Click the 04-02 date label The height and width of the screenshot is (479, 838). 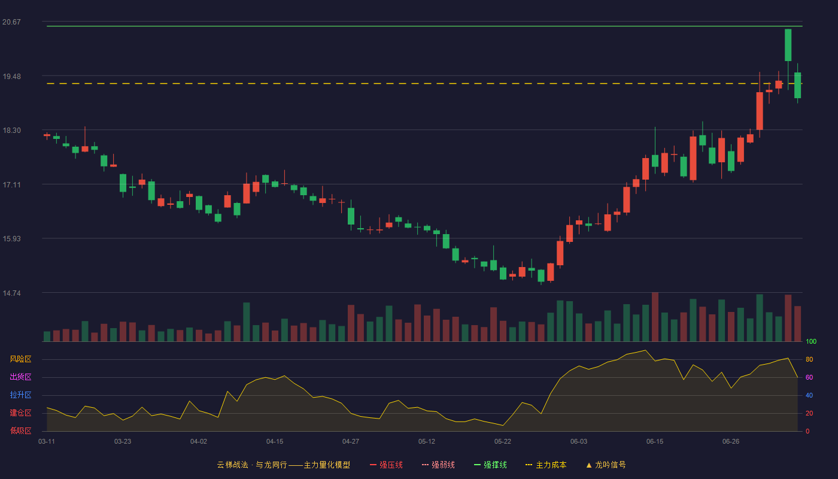tap(199, 441)
